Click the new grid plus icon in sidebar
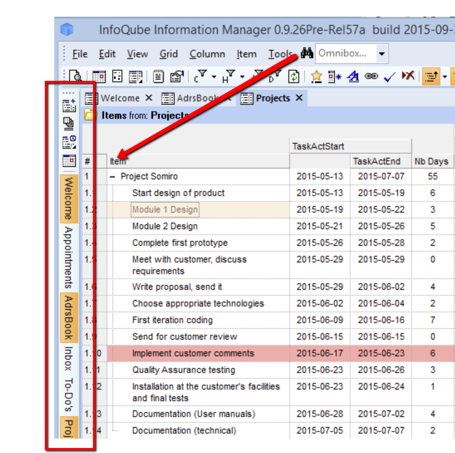Viewport: 455px width, 453px height. (x=69, y=105)
